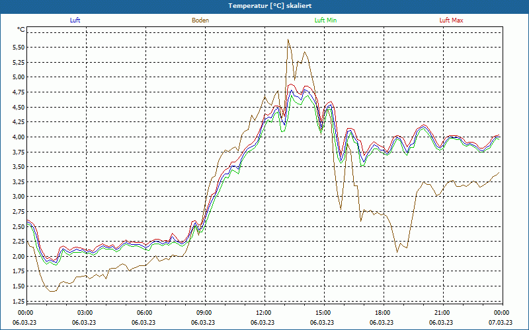Click the 15:00 time axis label

click(x=323, y=313)
